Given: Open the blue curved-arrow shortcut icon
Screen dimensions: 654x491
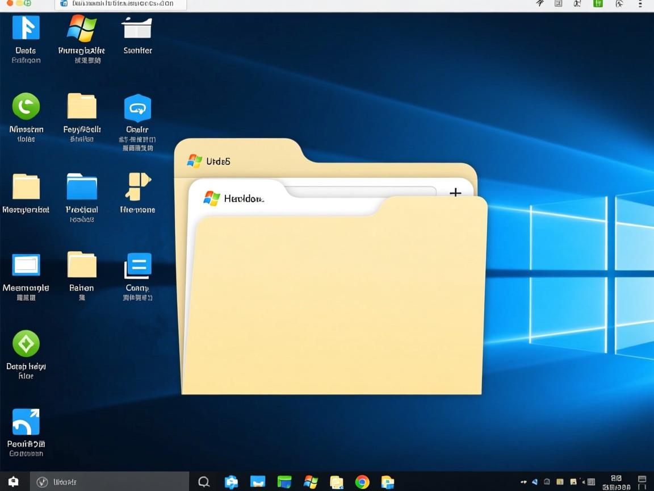Looking at the screenshot, I should tap(26, 422).
